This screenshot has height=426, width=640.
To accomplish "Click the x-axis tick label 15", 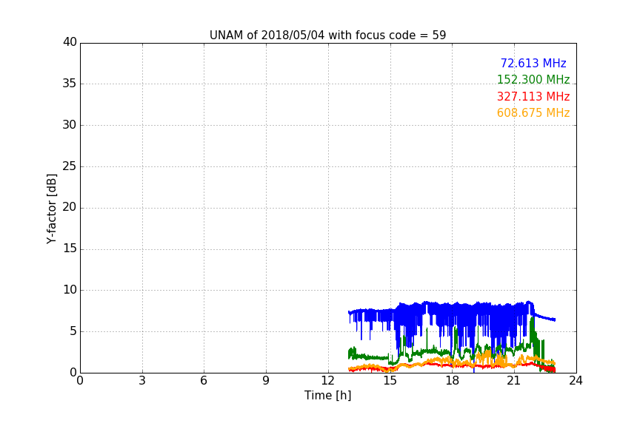I will click(x=390, y=381).
